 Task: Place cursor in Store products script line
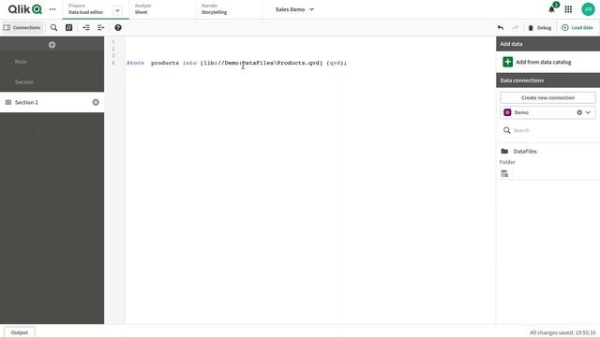tap(236, 63)
